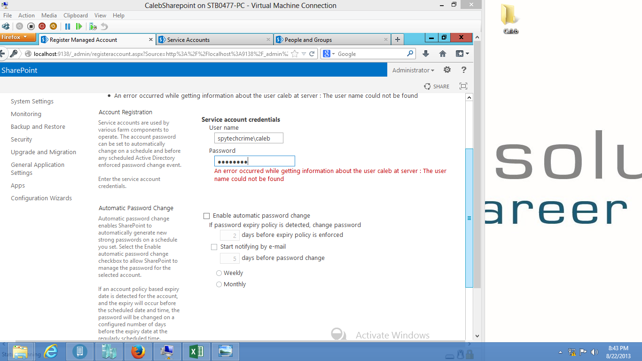This screenshot has width=642, height=361.
Task: Click the browser back arrow button
Action: [2, 54]
